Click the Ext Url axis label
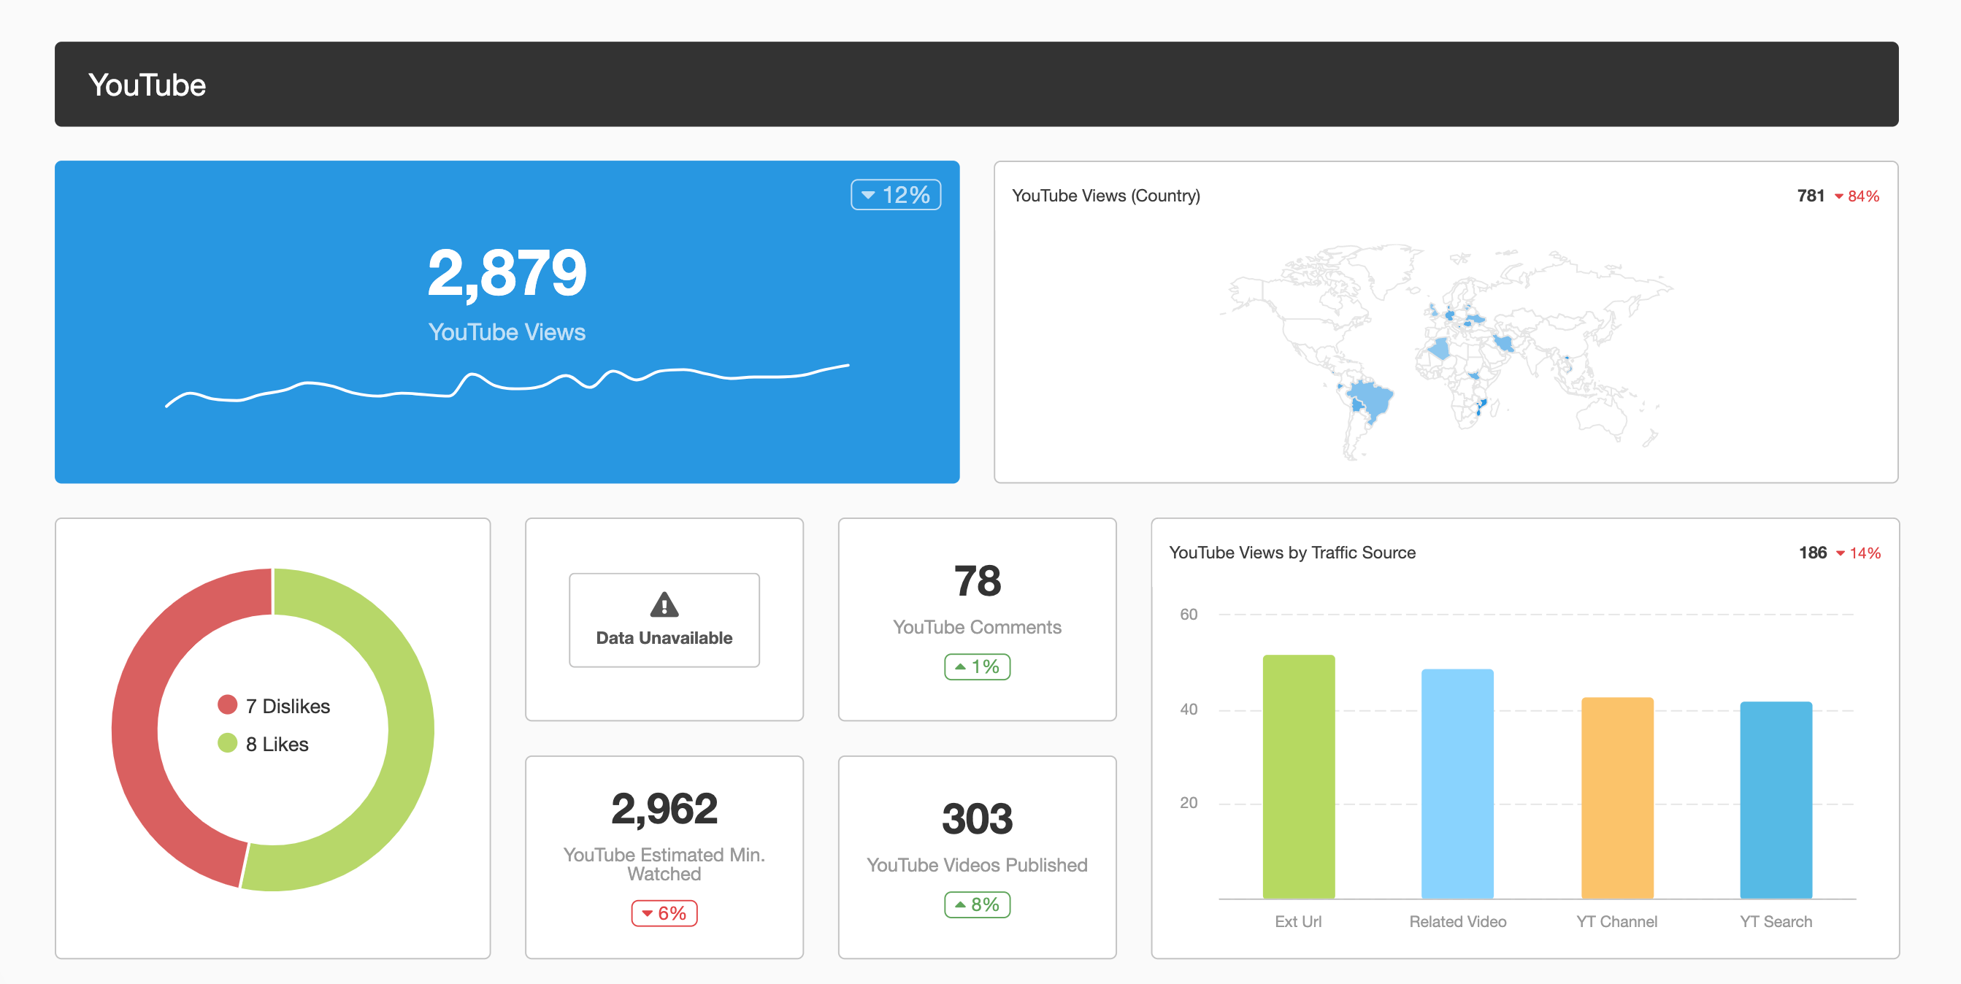Viewport: 1961px width, 984px height. pyautogui.click(x=1298, y=922)
